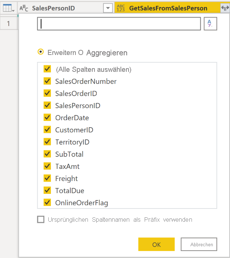Viewport: 230px width, 258px height.
Task: Select the Aggregieren option
Action: click(107, 53)
